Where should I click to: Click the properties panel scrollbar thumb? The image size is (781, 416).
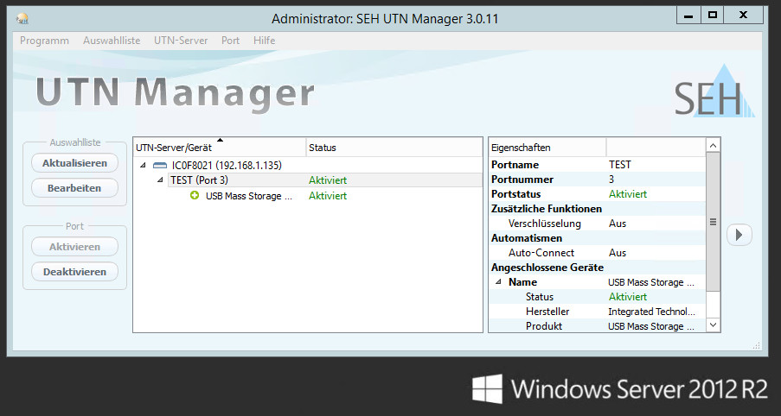point(714,222)
